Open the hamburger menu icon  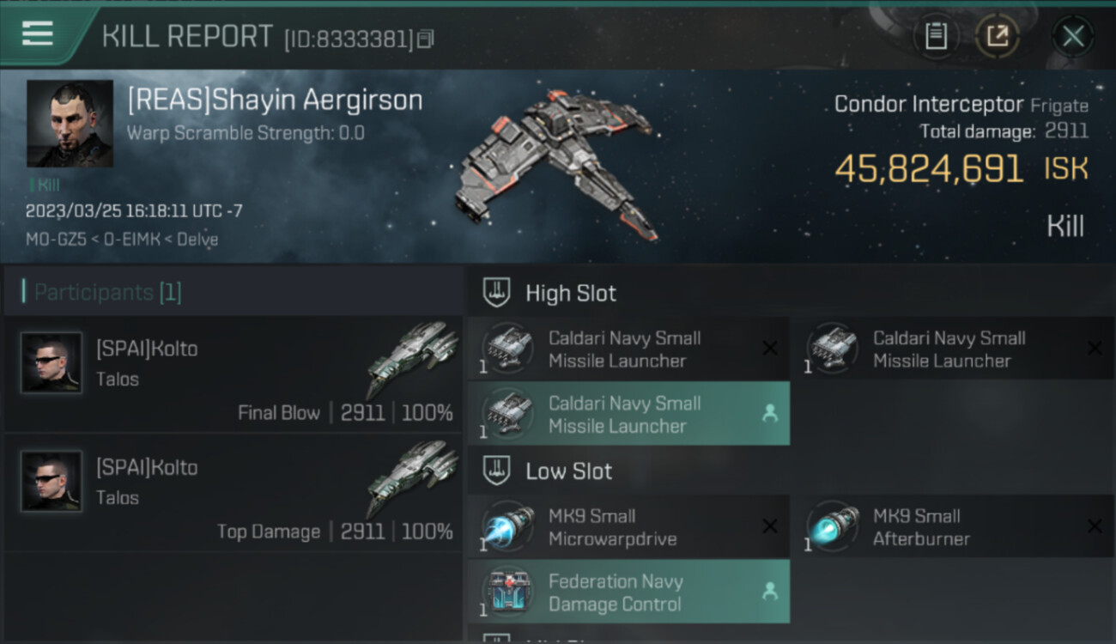coord(38,33)
